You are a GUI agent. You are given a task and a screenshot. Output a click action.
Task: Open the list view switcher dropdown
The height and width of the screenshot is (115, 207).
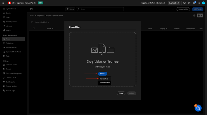coord(200,15)
